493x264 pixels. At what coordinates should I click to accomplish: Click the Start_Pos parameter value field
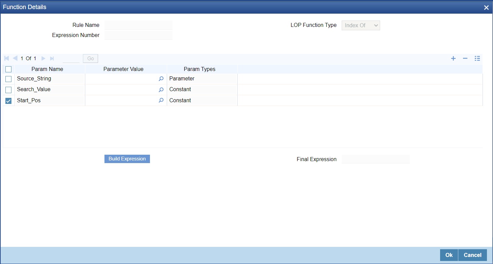pos(122,100)
